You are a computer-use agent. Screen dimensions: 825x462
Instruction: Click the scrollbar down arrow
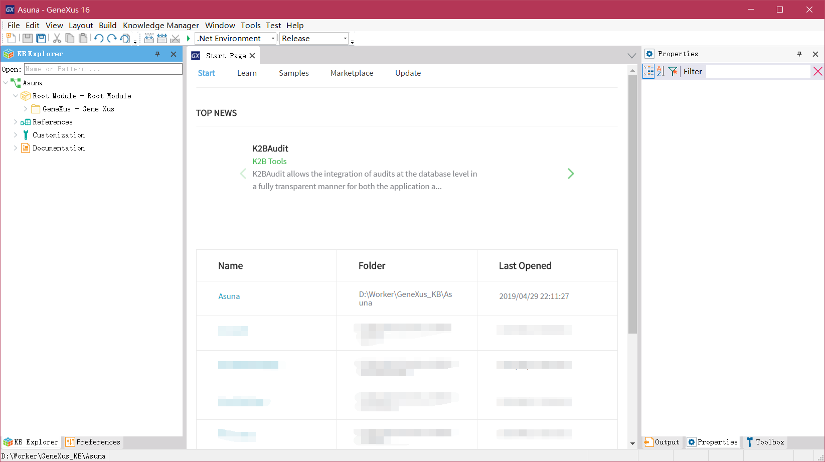point(632,443)
